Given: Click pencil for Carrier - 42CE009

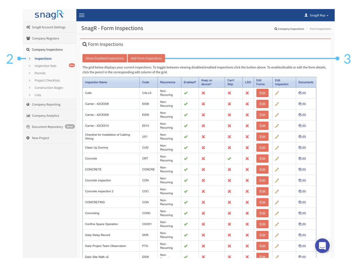Looking at the screenshot, I should coord(277,115).
